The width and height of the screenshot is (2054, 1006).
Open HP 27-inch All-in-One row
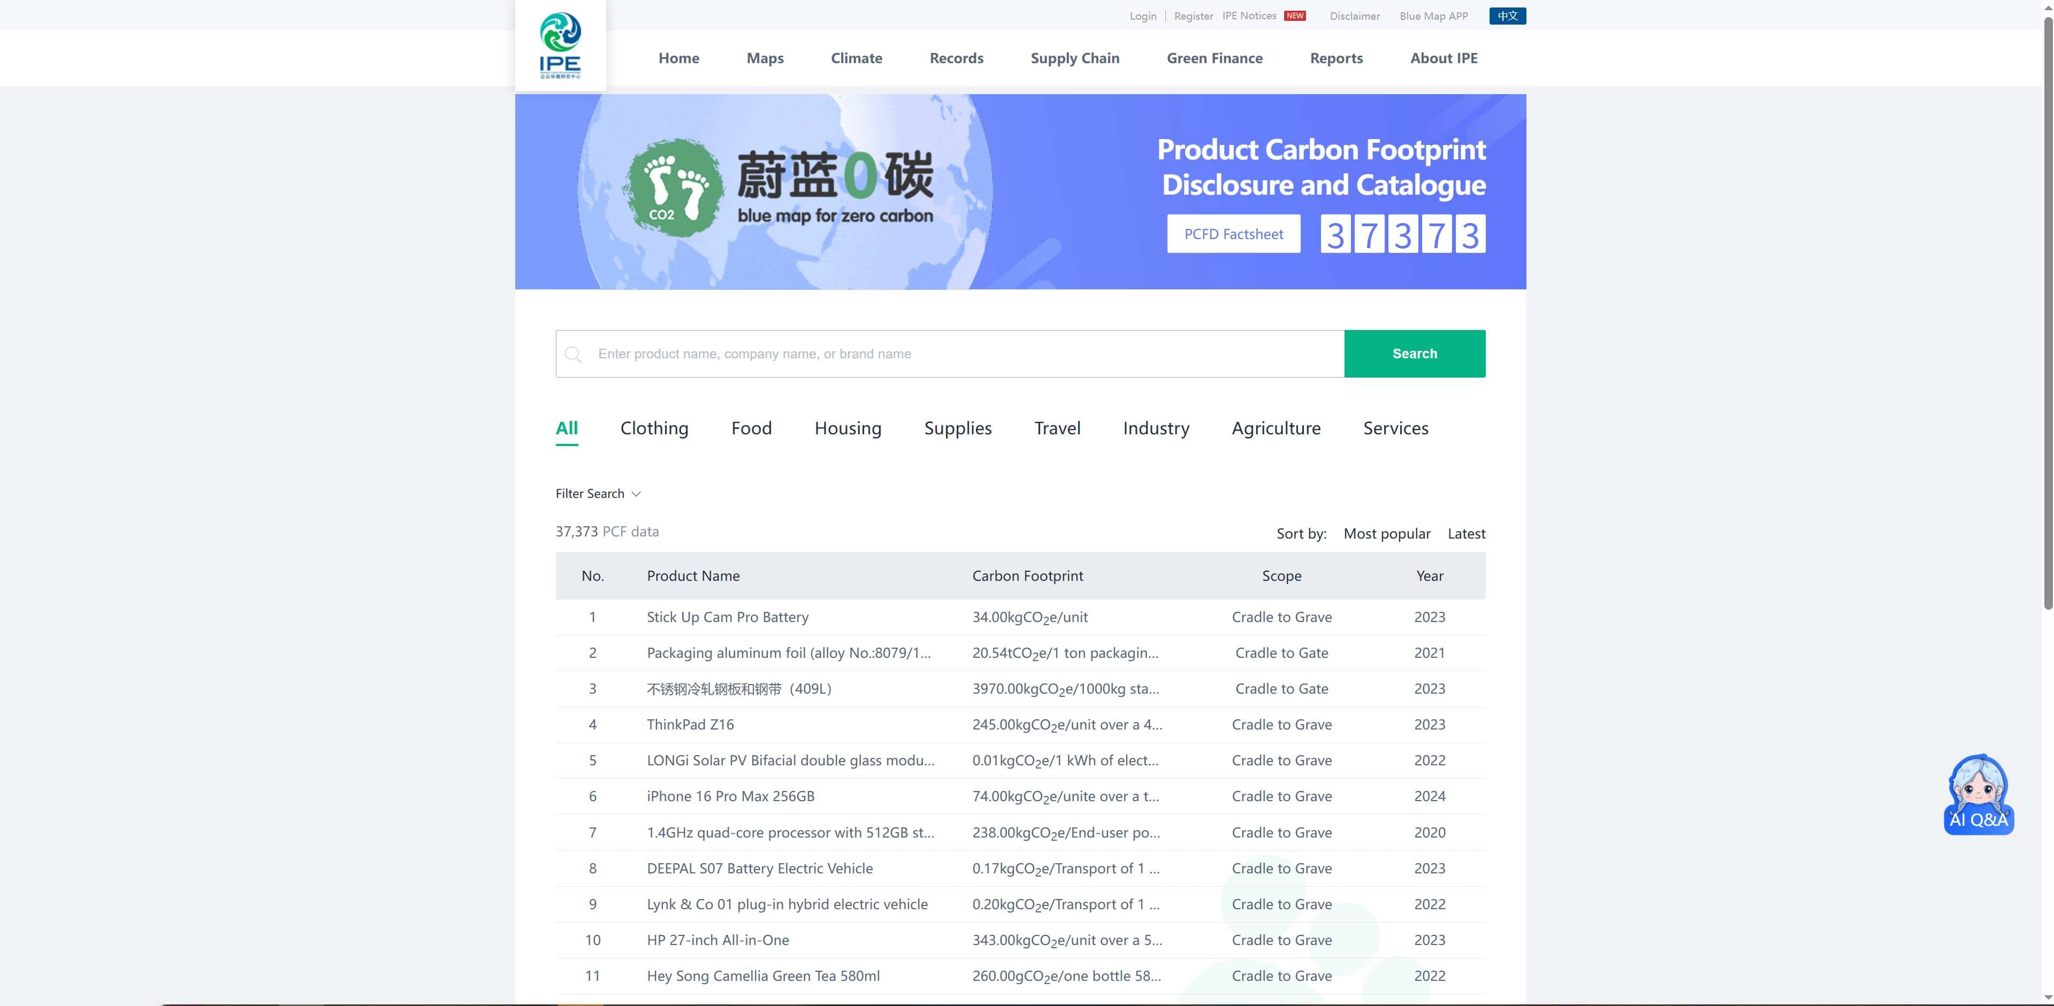(1020, 940)
